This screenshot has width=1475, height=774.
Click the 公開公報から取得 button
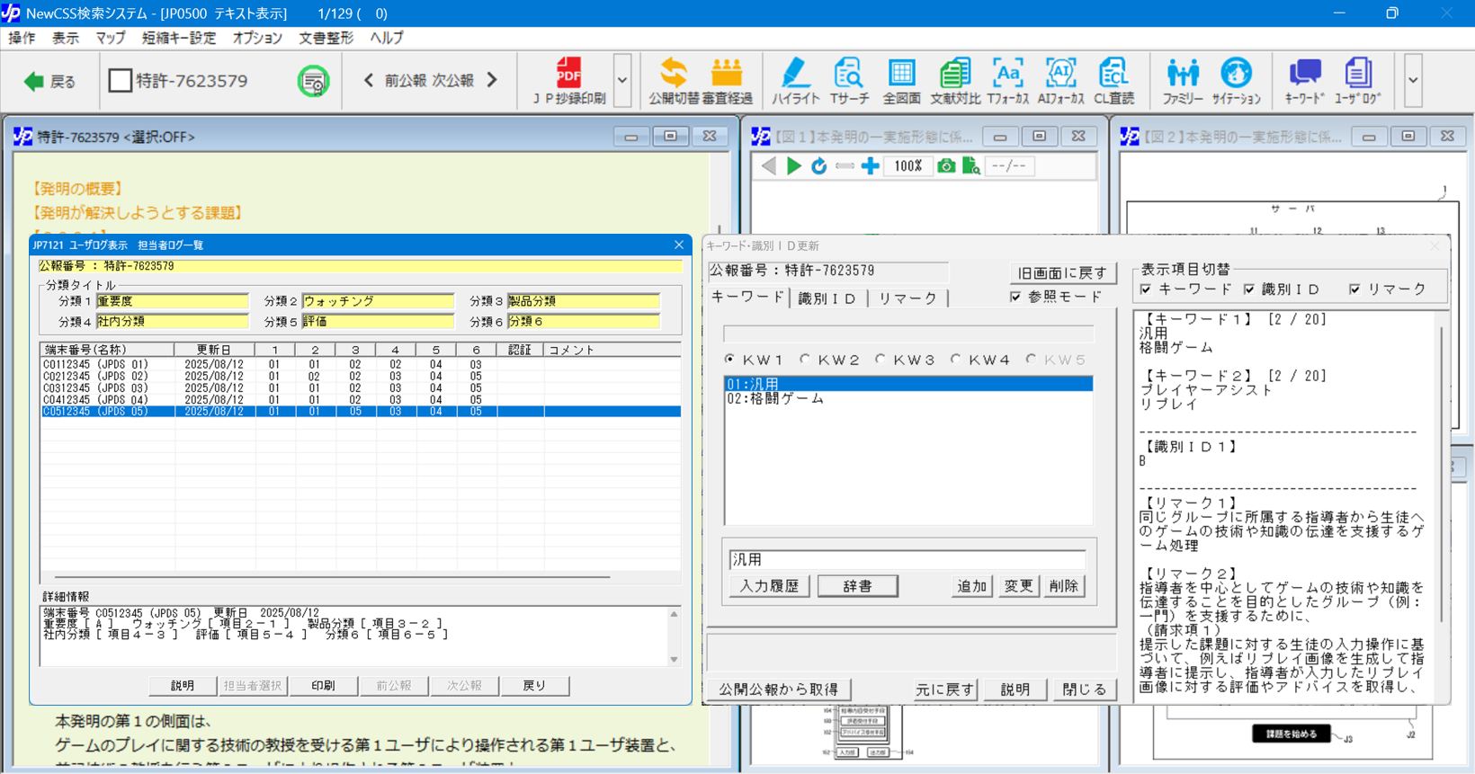779,689
